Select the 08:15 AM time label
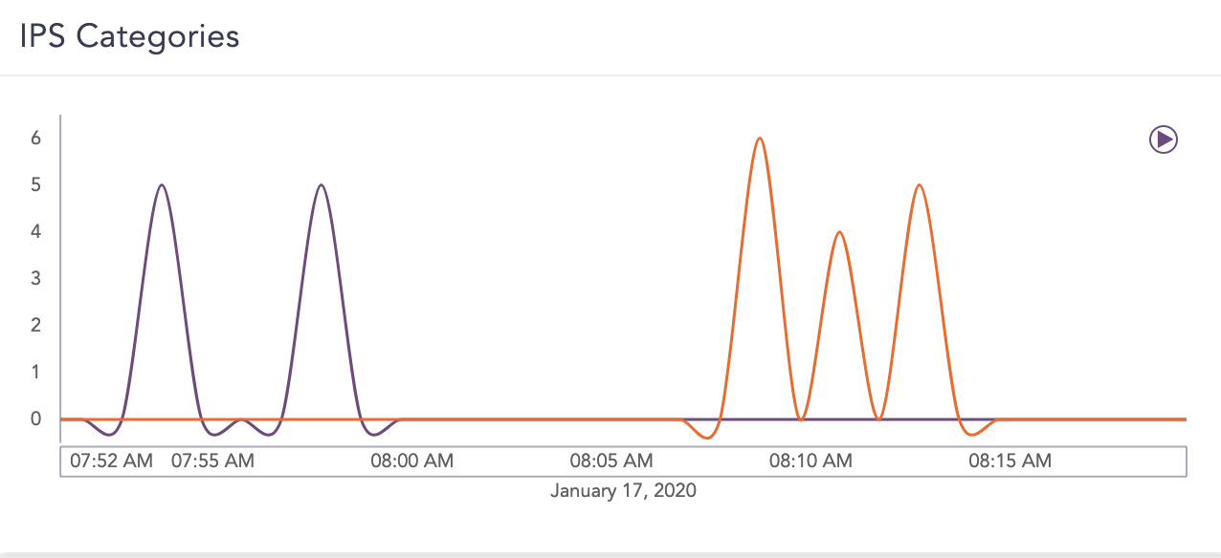 1010,461
